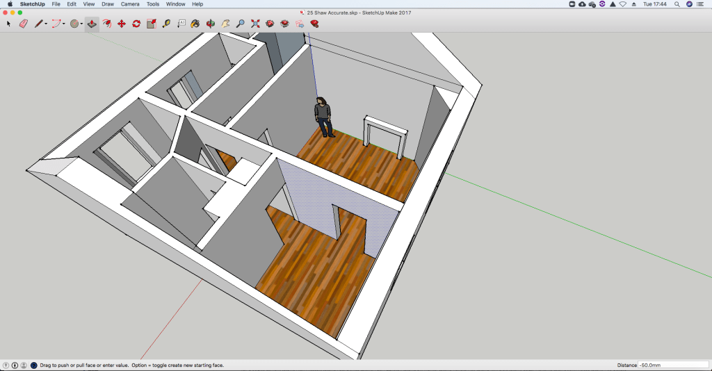Screen dimensions: 712x371
Task: Expand the Arc tool dropdown arrow
Action: point(64,24)
